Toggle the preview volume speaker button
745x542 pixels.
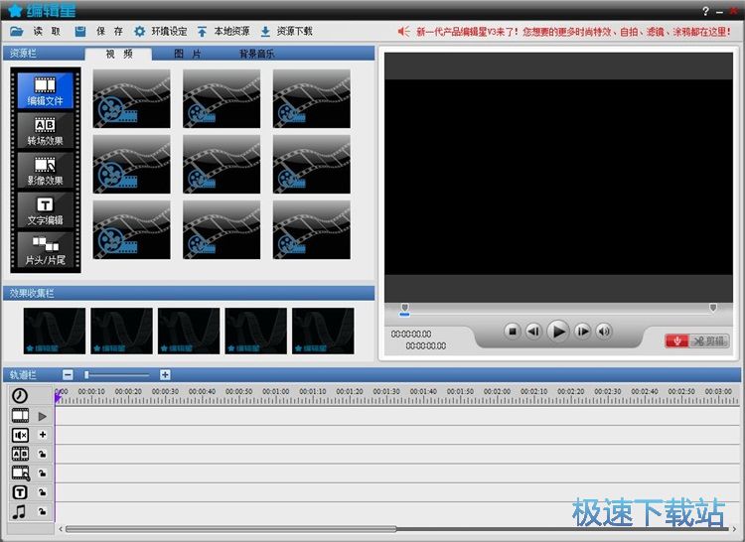[604, 332]
